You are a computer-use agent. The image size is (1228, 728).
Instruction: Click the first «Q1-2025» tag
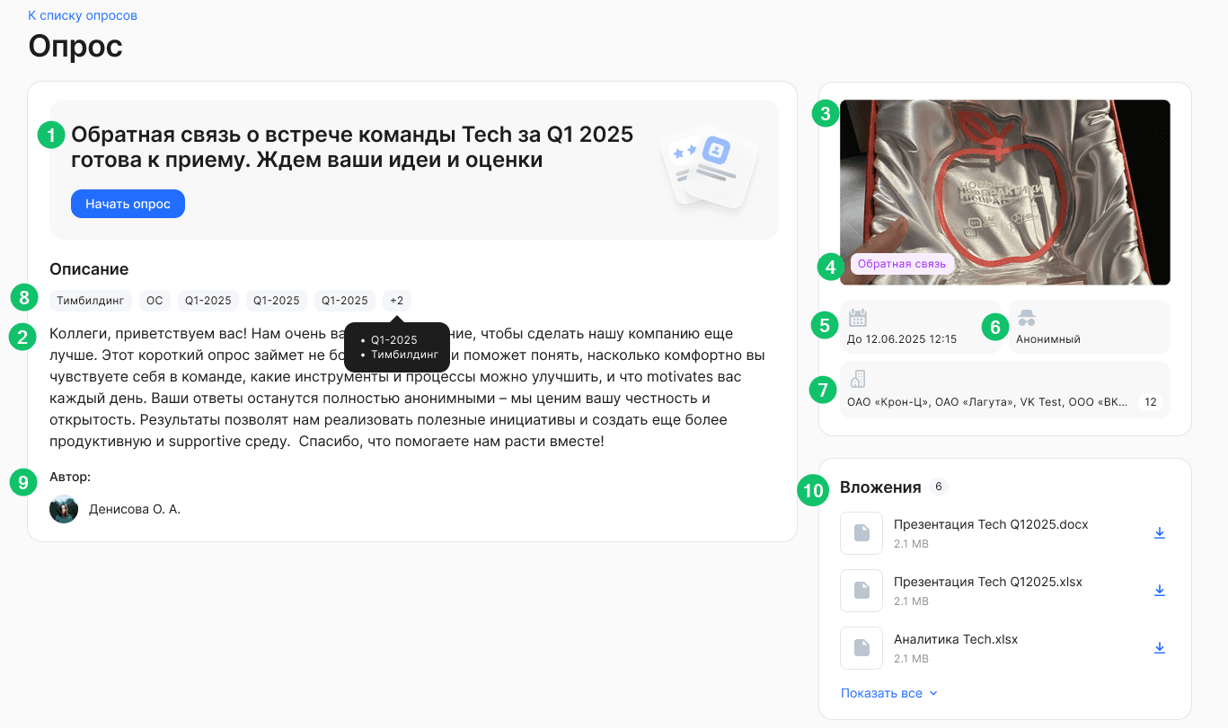point(208,300)
